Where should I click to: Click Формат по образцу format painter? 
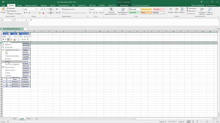pos(14,14)
